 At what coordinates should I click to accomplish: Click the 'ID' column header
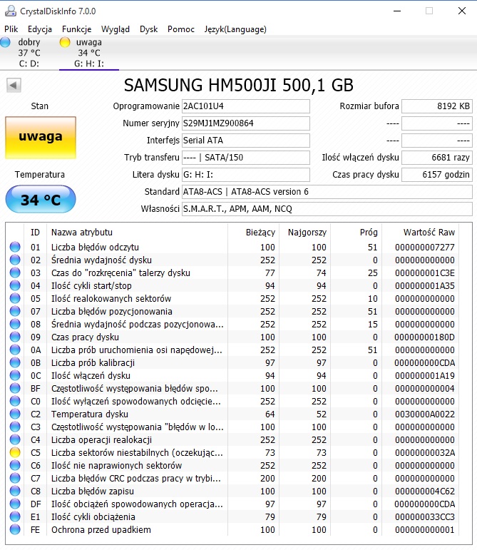35,233
